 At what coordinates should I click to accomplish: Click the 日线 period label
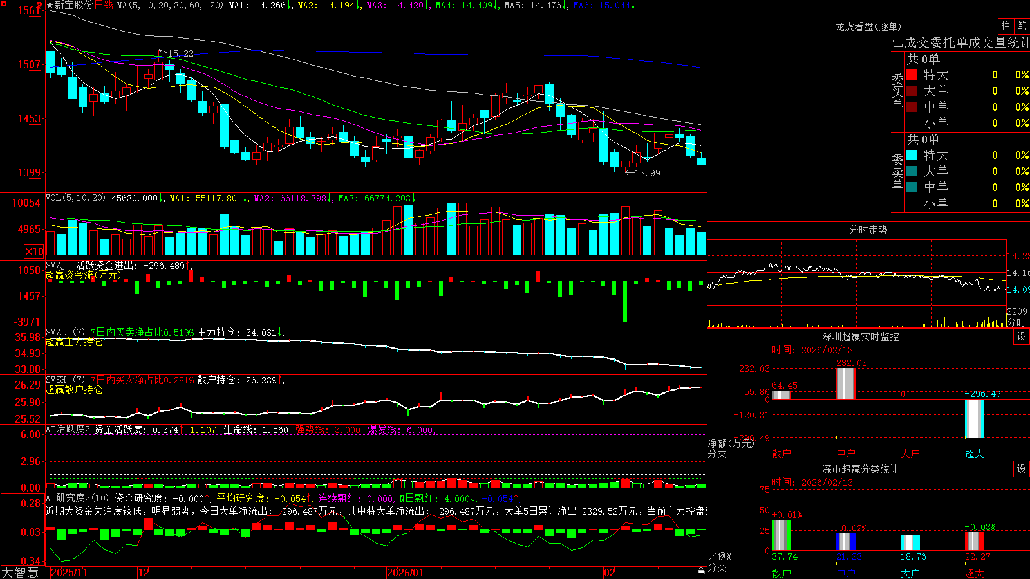pyautogui.click(x=104, y=5)
